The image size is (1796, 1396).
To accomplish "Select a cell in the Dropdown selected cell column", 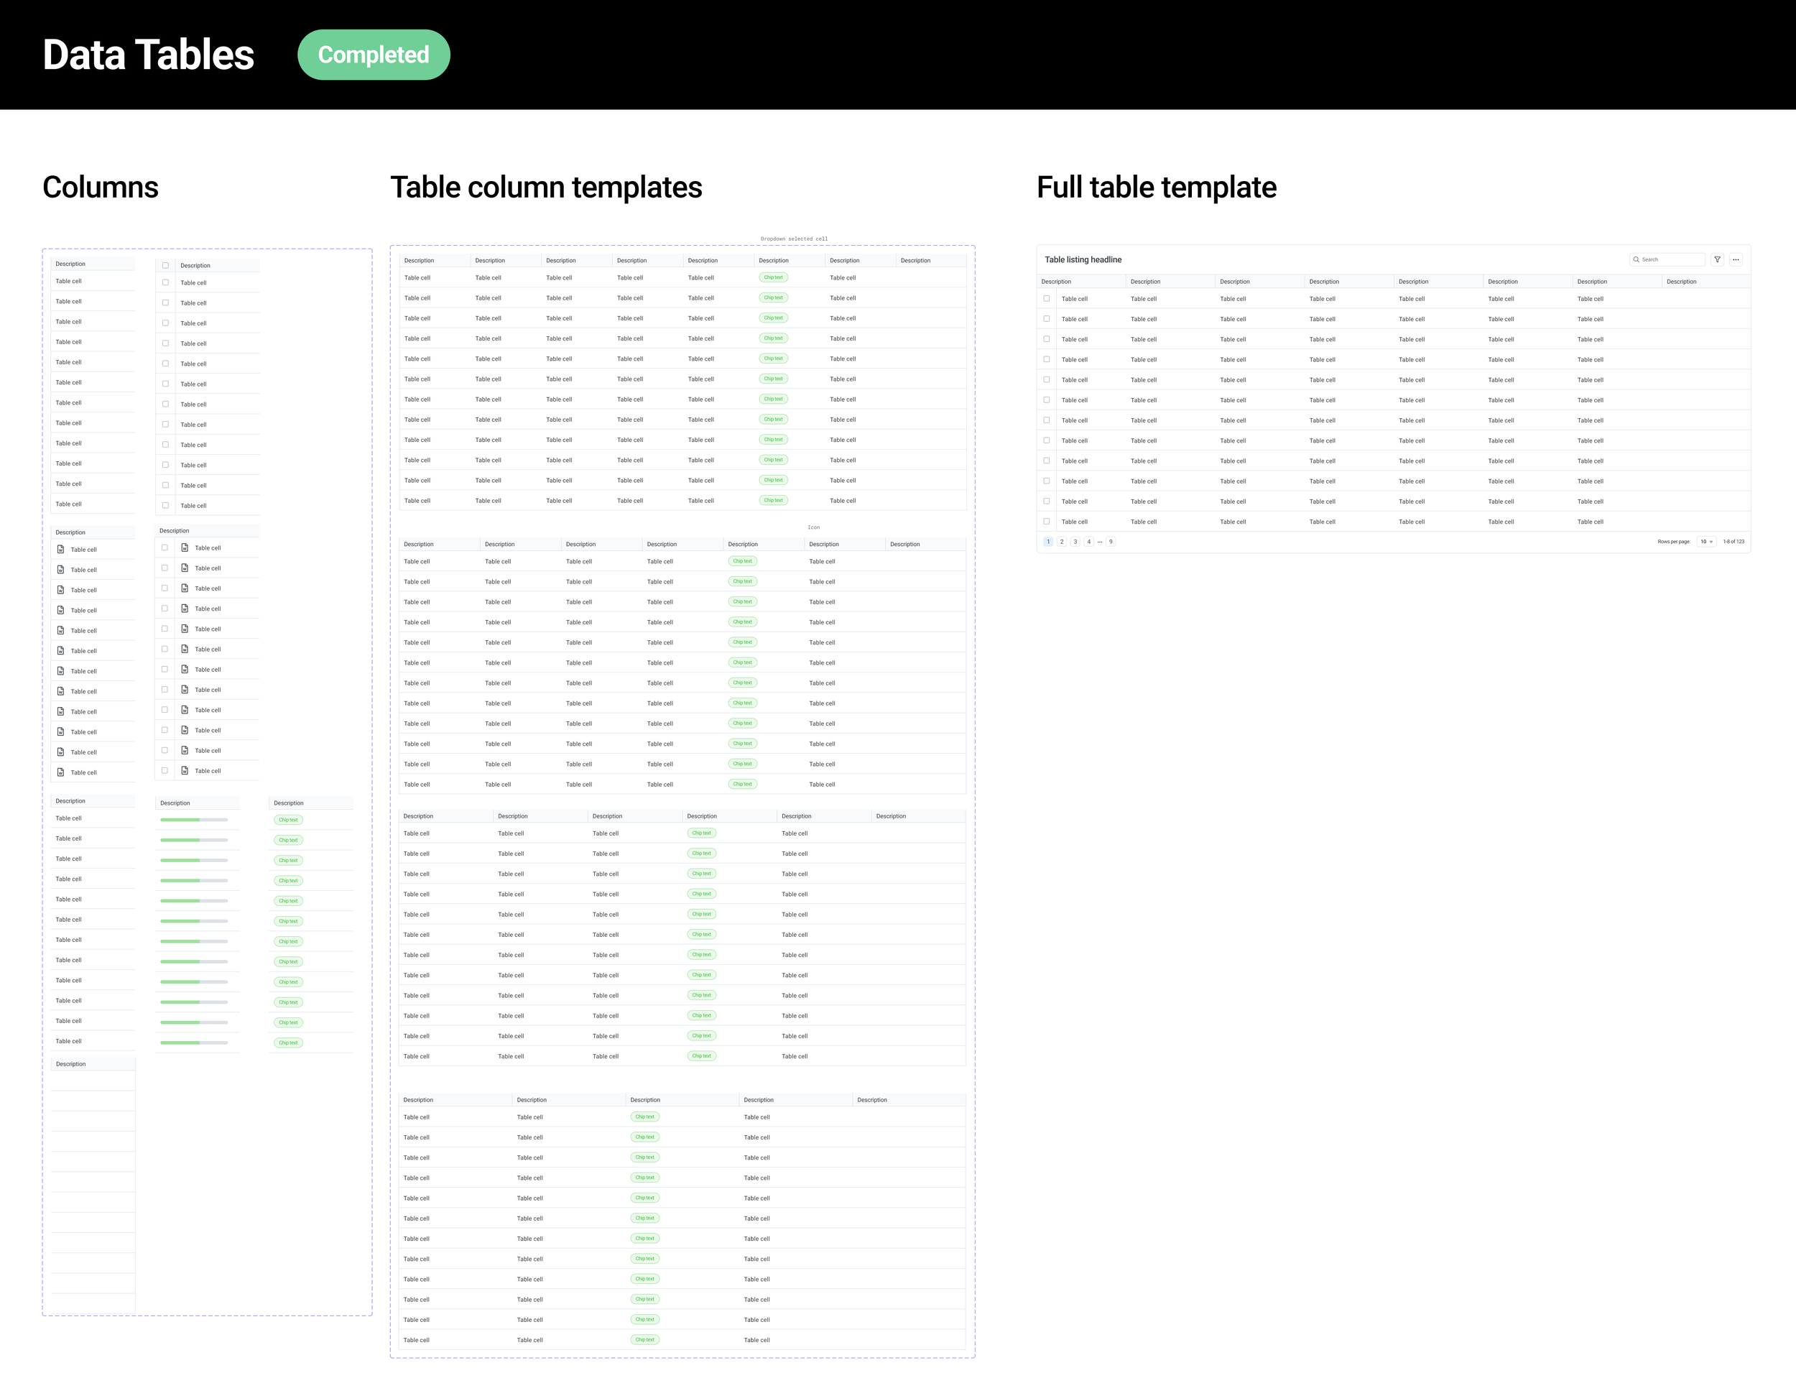I will (773, 277).
